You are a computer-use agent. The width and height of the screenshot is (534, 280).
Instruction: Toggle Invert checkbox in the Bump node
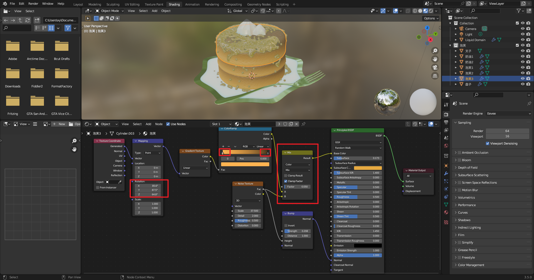click(286, 226)
